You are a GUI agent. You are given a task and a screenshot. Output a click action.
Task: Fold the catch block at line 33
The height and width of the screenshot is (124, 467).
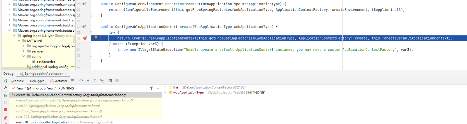pos(91,44)
